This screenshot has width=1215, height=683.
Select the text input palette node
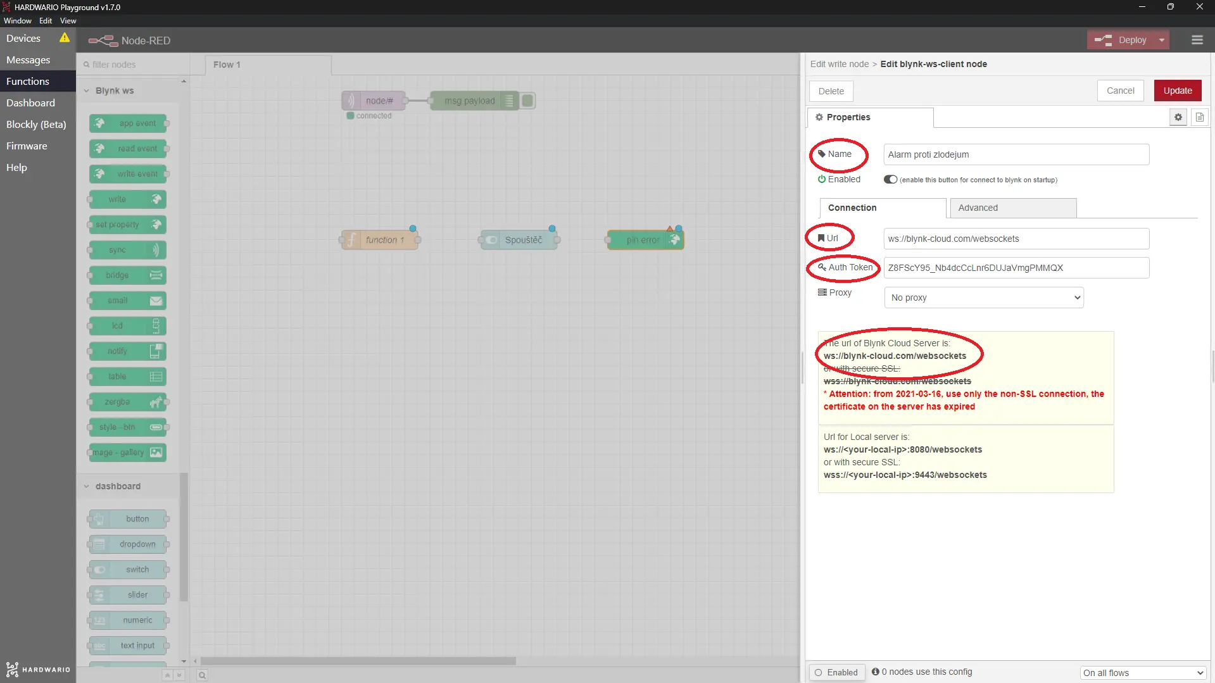tap(129, 646)
